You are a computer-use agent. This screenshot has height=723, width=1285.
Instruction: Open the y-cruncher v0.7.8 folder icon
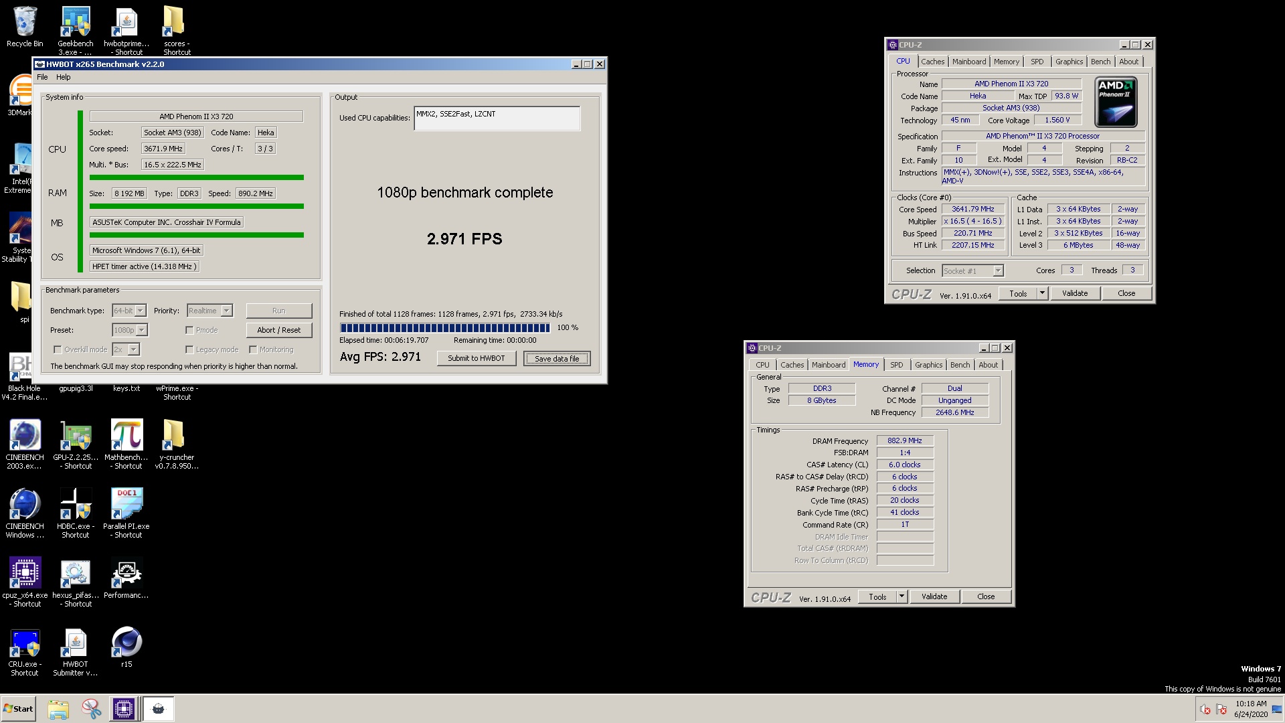pos(174,435)
